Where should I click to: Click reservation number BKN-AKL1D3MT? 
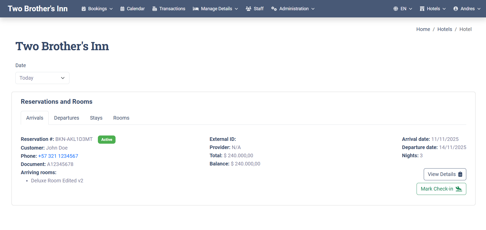[x=74, y=139]
